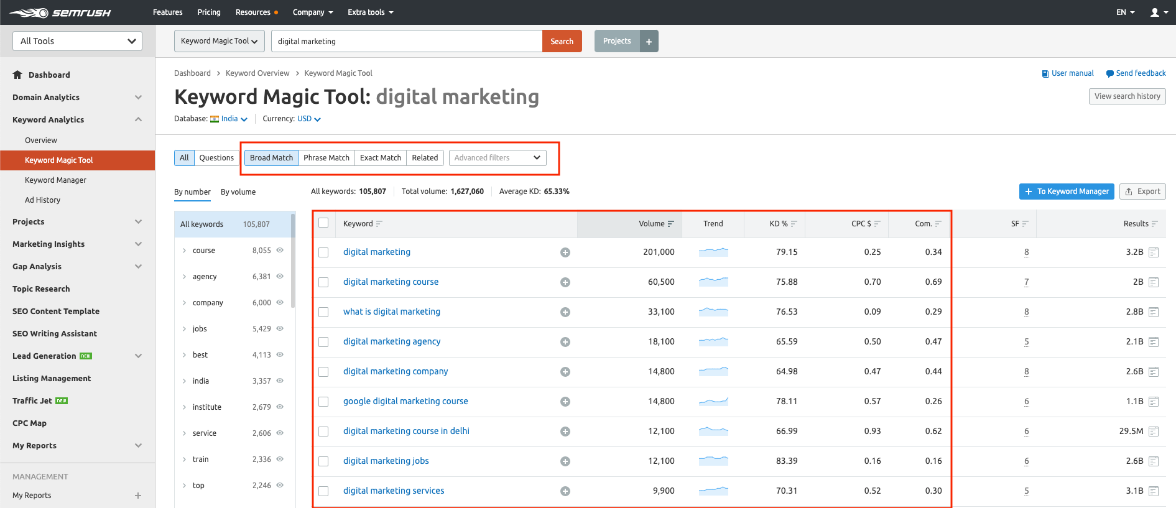
Task: Switch to Exact Match tab
Action: 381,158
